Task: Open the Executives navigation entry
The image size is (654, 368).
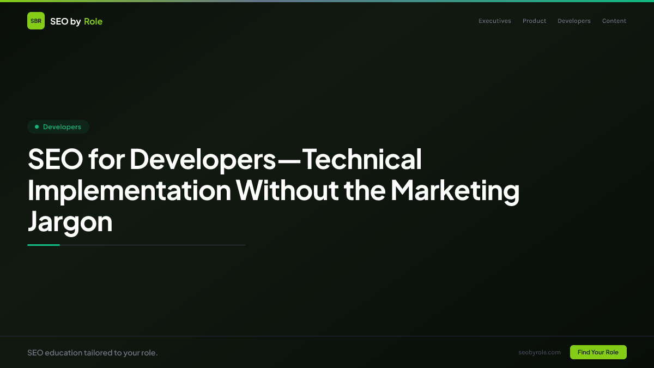Action: point(494,21)
